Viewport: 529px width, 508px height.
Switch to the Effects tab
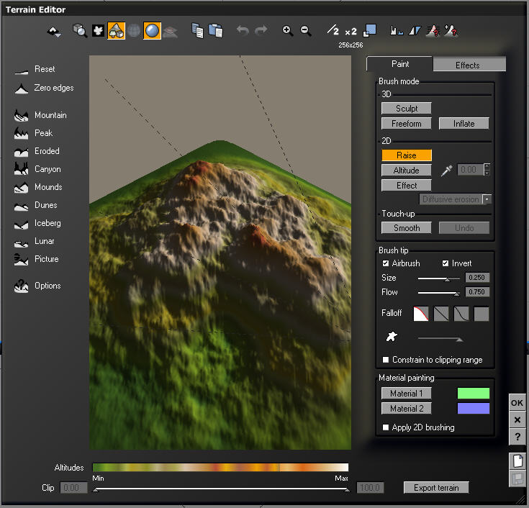(467, 65)
